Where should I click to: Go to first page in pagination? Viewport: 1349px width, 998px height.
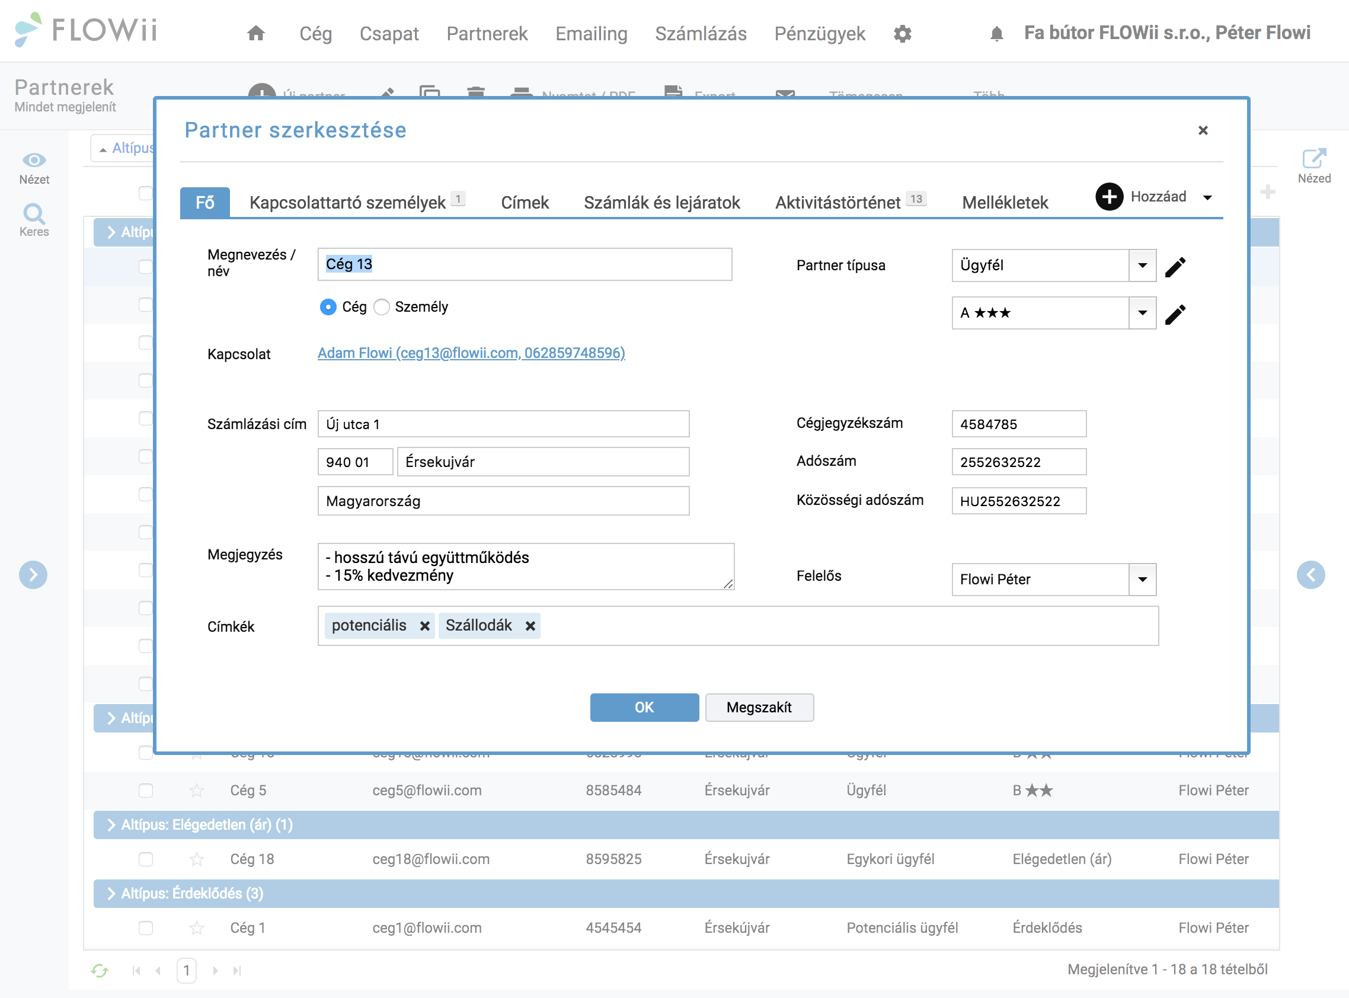point(136,970)
